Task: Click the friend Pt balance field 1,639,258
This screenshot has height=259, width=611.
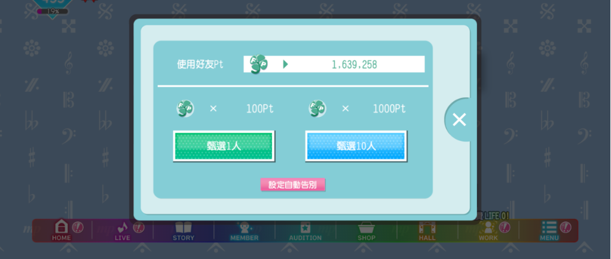Action: (334, 64)
